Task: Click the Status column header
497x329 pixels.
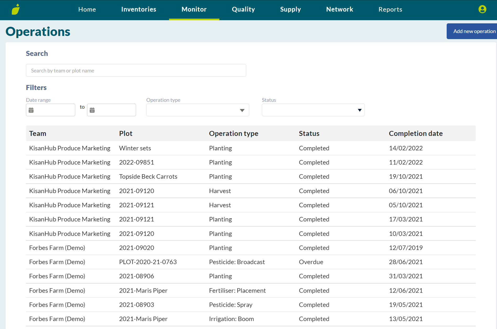Action: coord(309,133)
